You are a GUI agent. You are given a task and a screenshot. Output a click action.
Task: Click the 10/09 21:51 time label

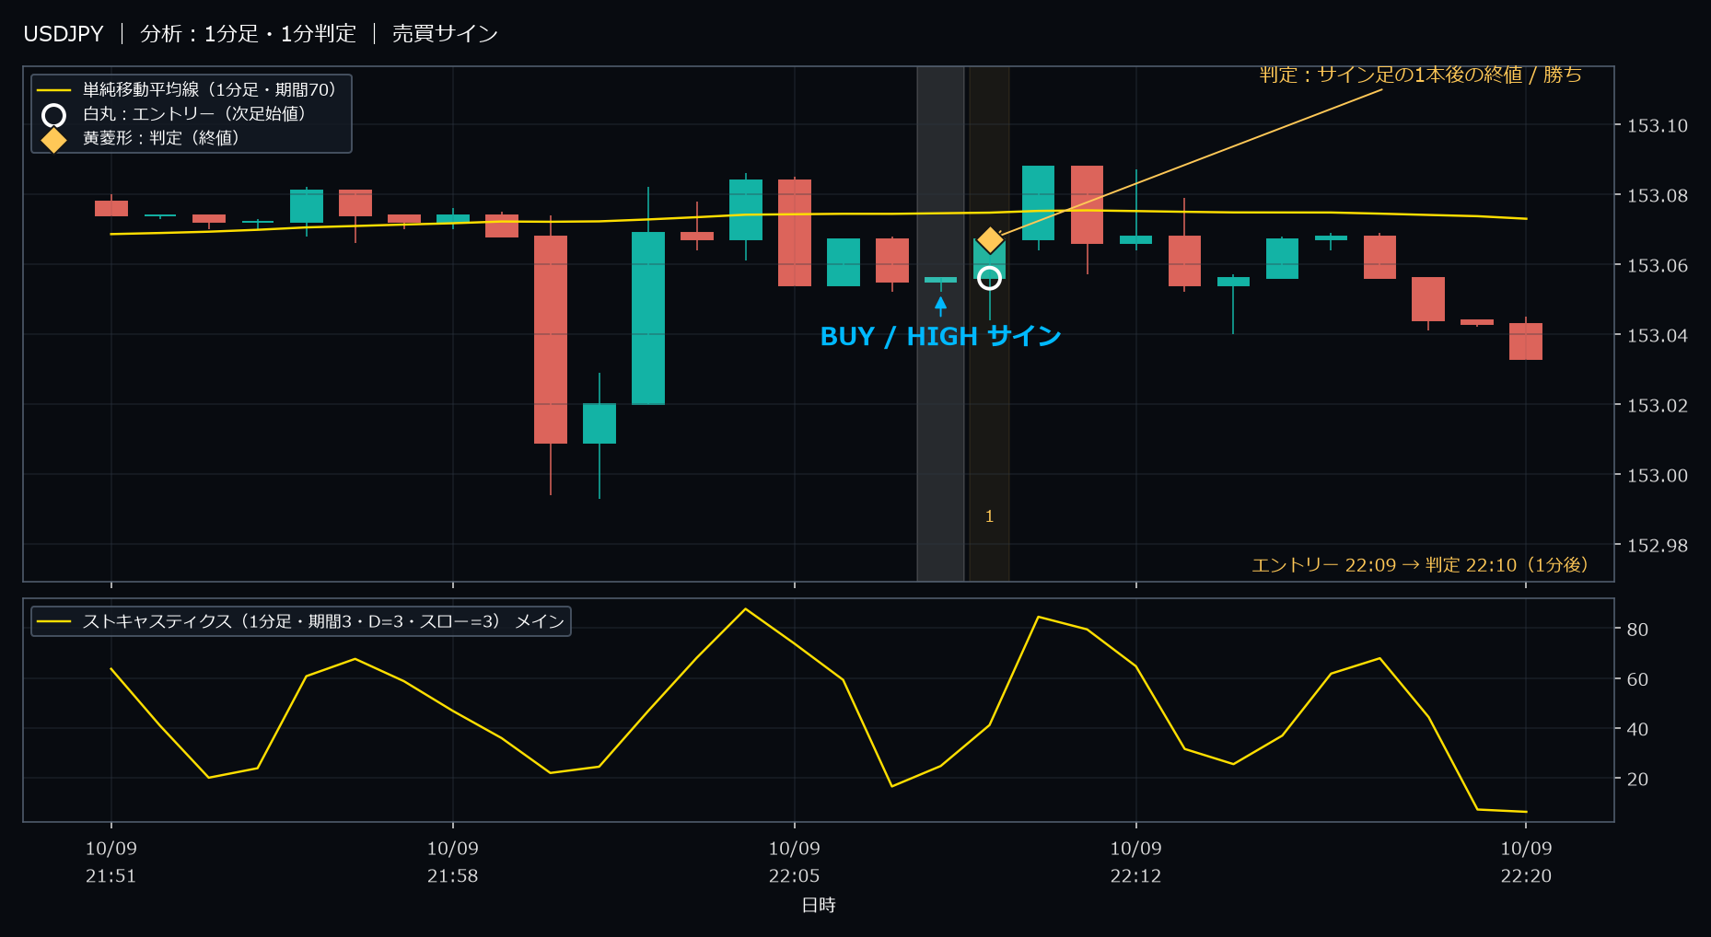point(111,862)
